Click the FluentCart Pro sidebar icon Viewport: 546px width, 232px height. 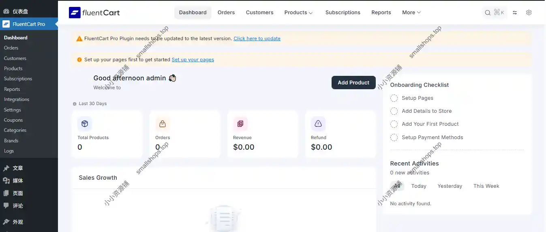tap(6, 24)
